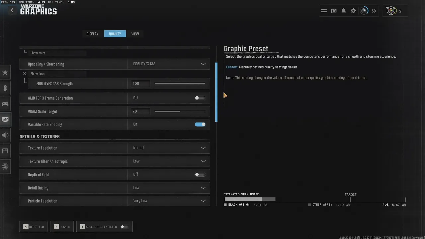
Task: Click the F key icon on Search
Action: tap(56, 227)
